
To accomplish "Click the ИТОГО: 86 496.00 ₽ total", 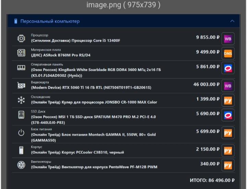I will 212,180.
